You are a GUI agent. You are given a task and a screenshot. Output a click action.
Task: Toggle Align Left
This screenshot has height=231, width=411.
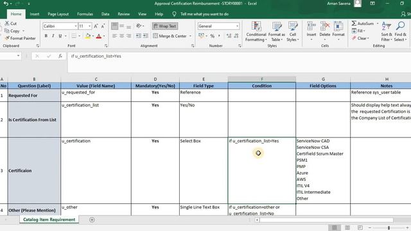(114, 36)
